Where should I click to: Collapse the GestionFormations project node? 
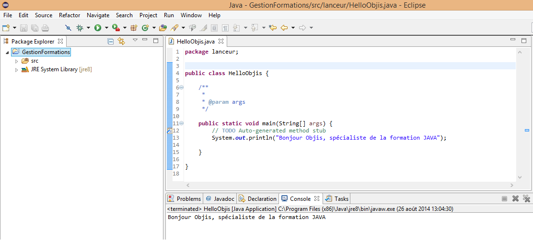click(x=7, y=53)
